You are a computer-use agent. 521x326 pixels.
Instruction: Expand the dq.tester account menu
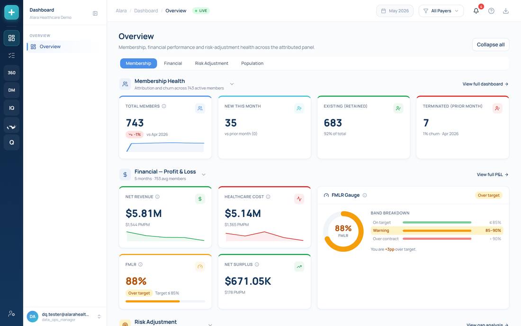click(x=99, y=317)
